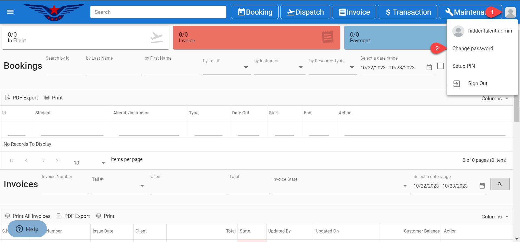Click the Sign Out icon
Screen dimensions: 520x242
point(457,84)
